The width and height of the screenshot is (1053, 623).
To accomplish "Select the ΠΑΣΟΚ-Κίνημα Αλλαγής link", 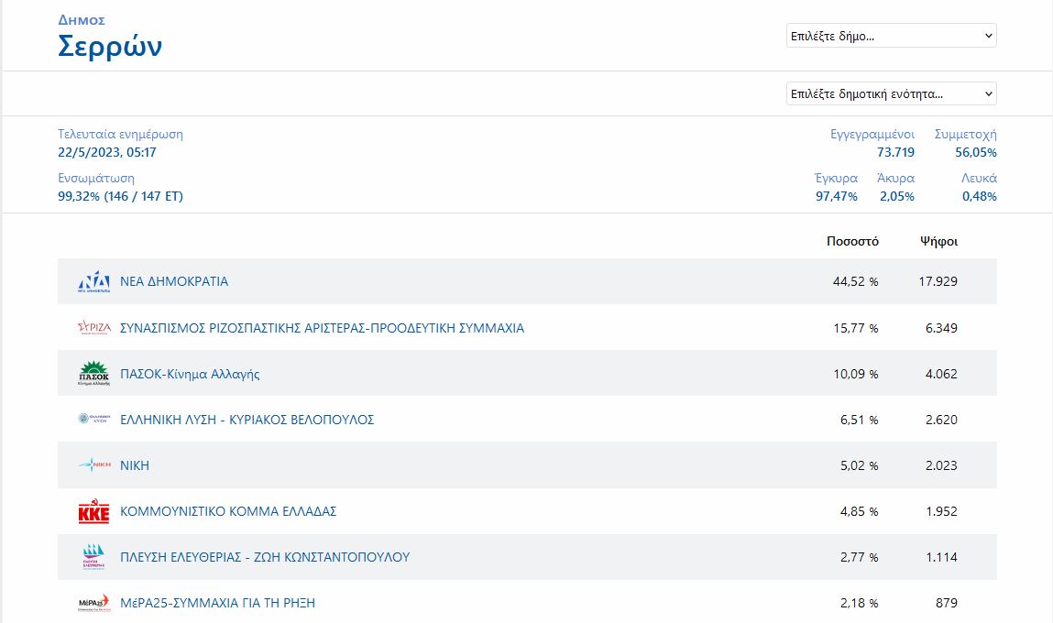I will tap(190, 374).
